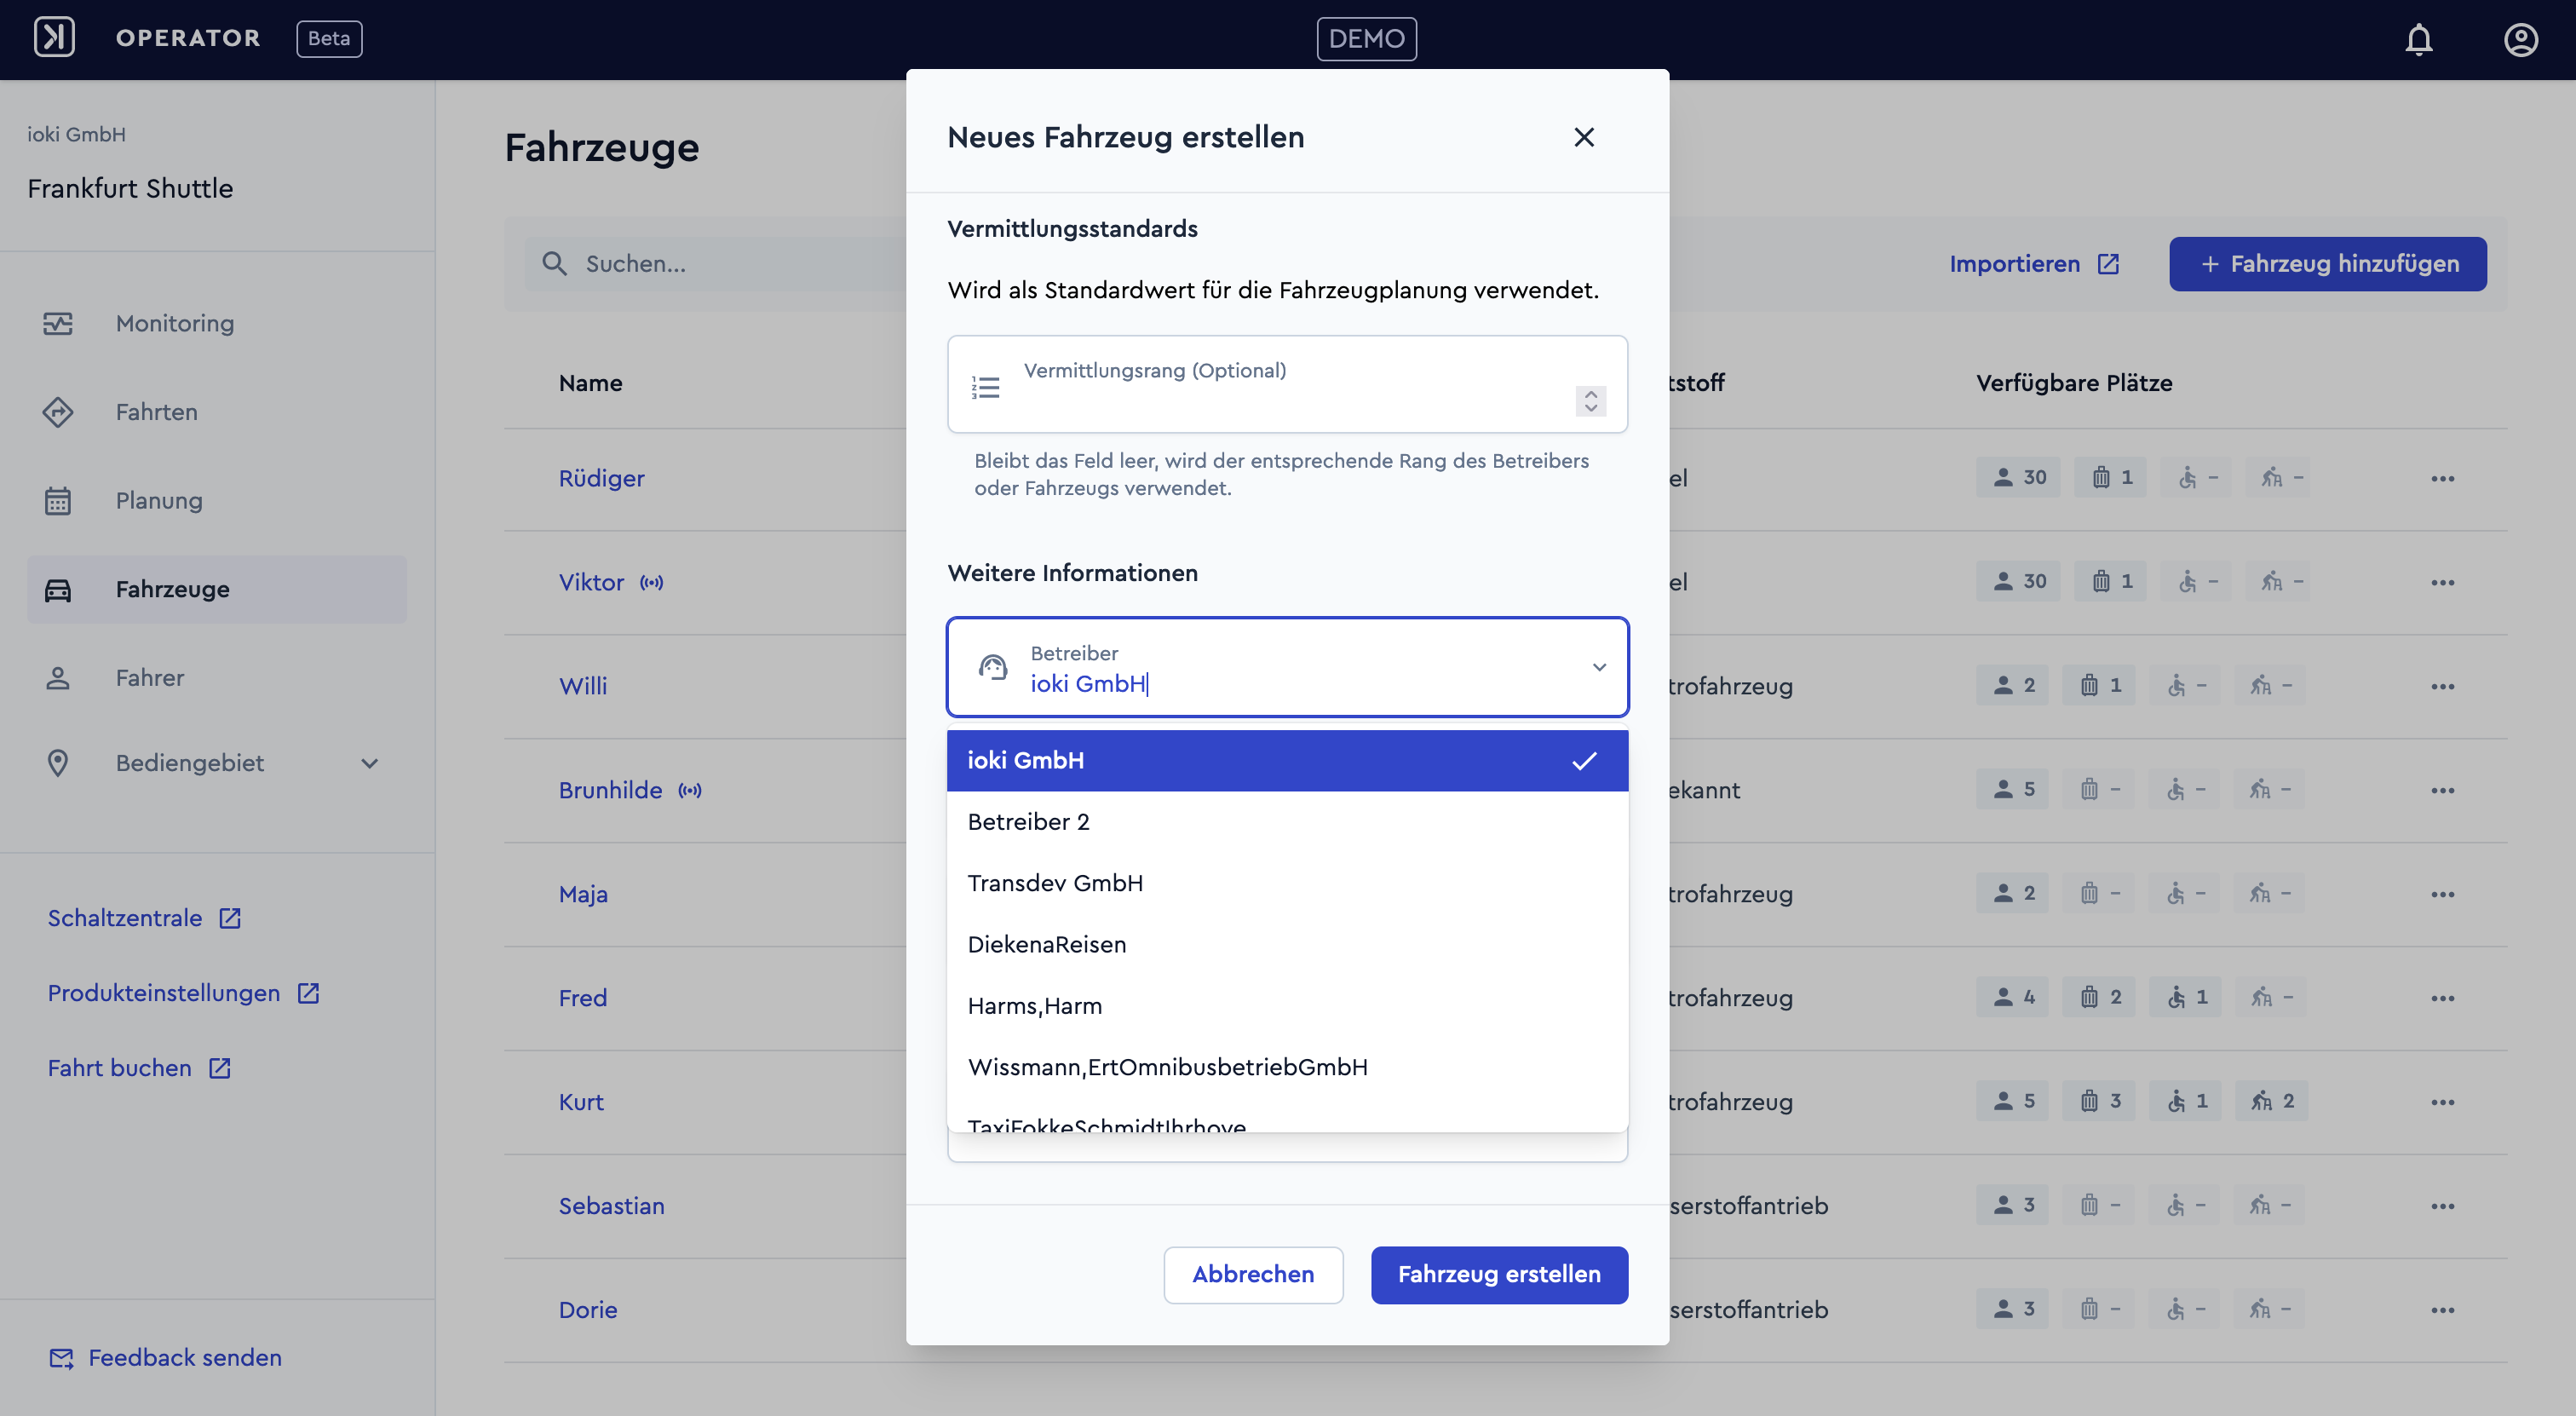
Task: Select Wissmann,ErtOmnibusbetriebGmbH option
Action: click(1287, 1067)
